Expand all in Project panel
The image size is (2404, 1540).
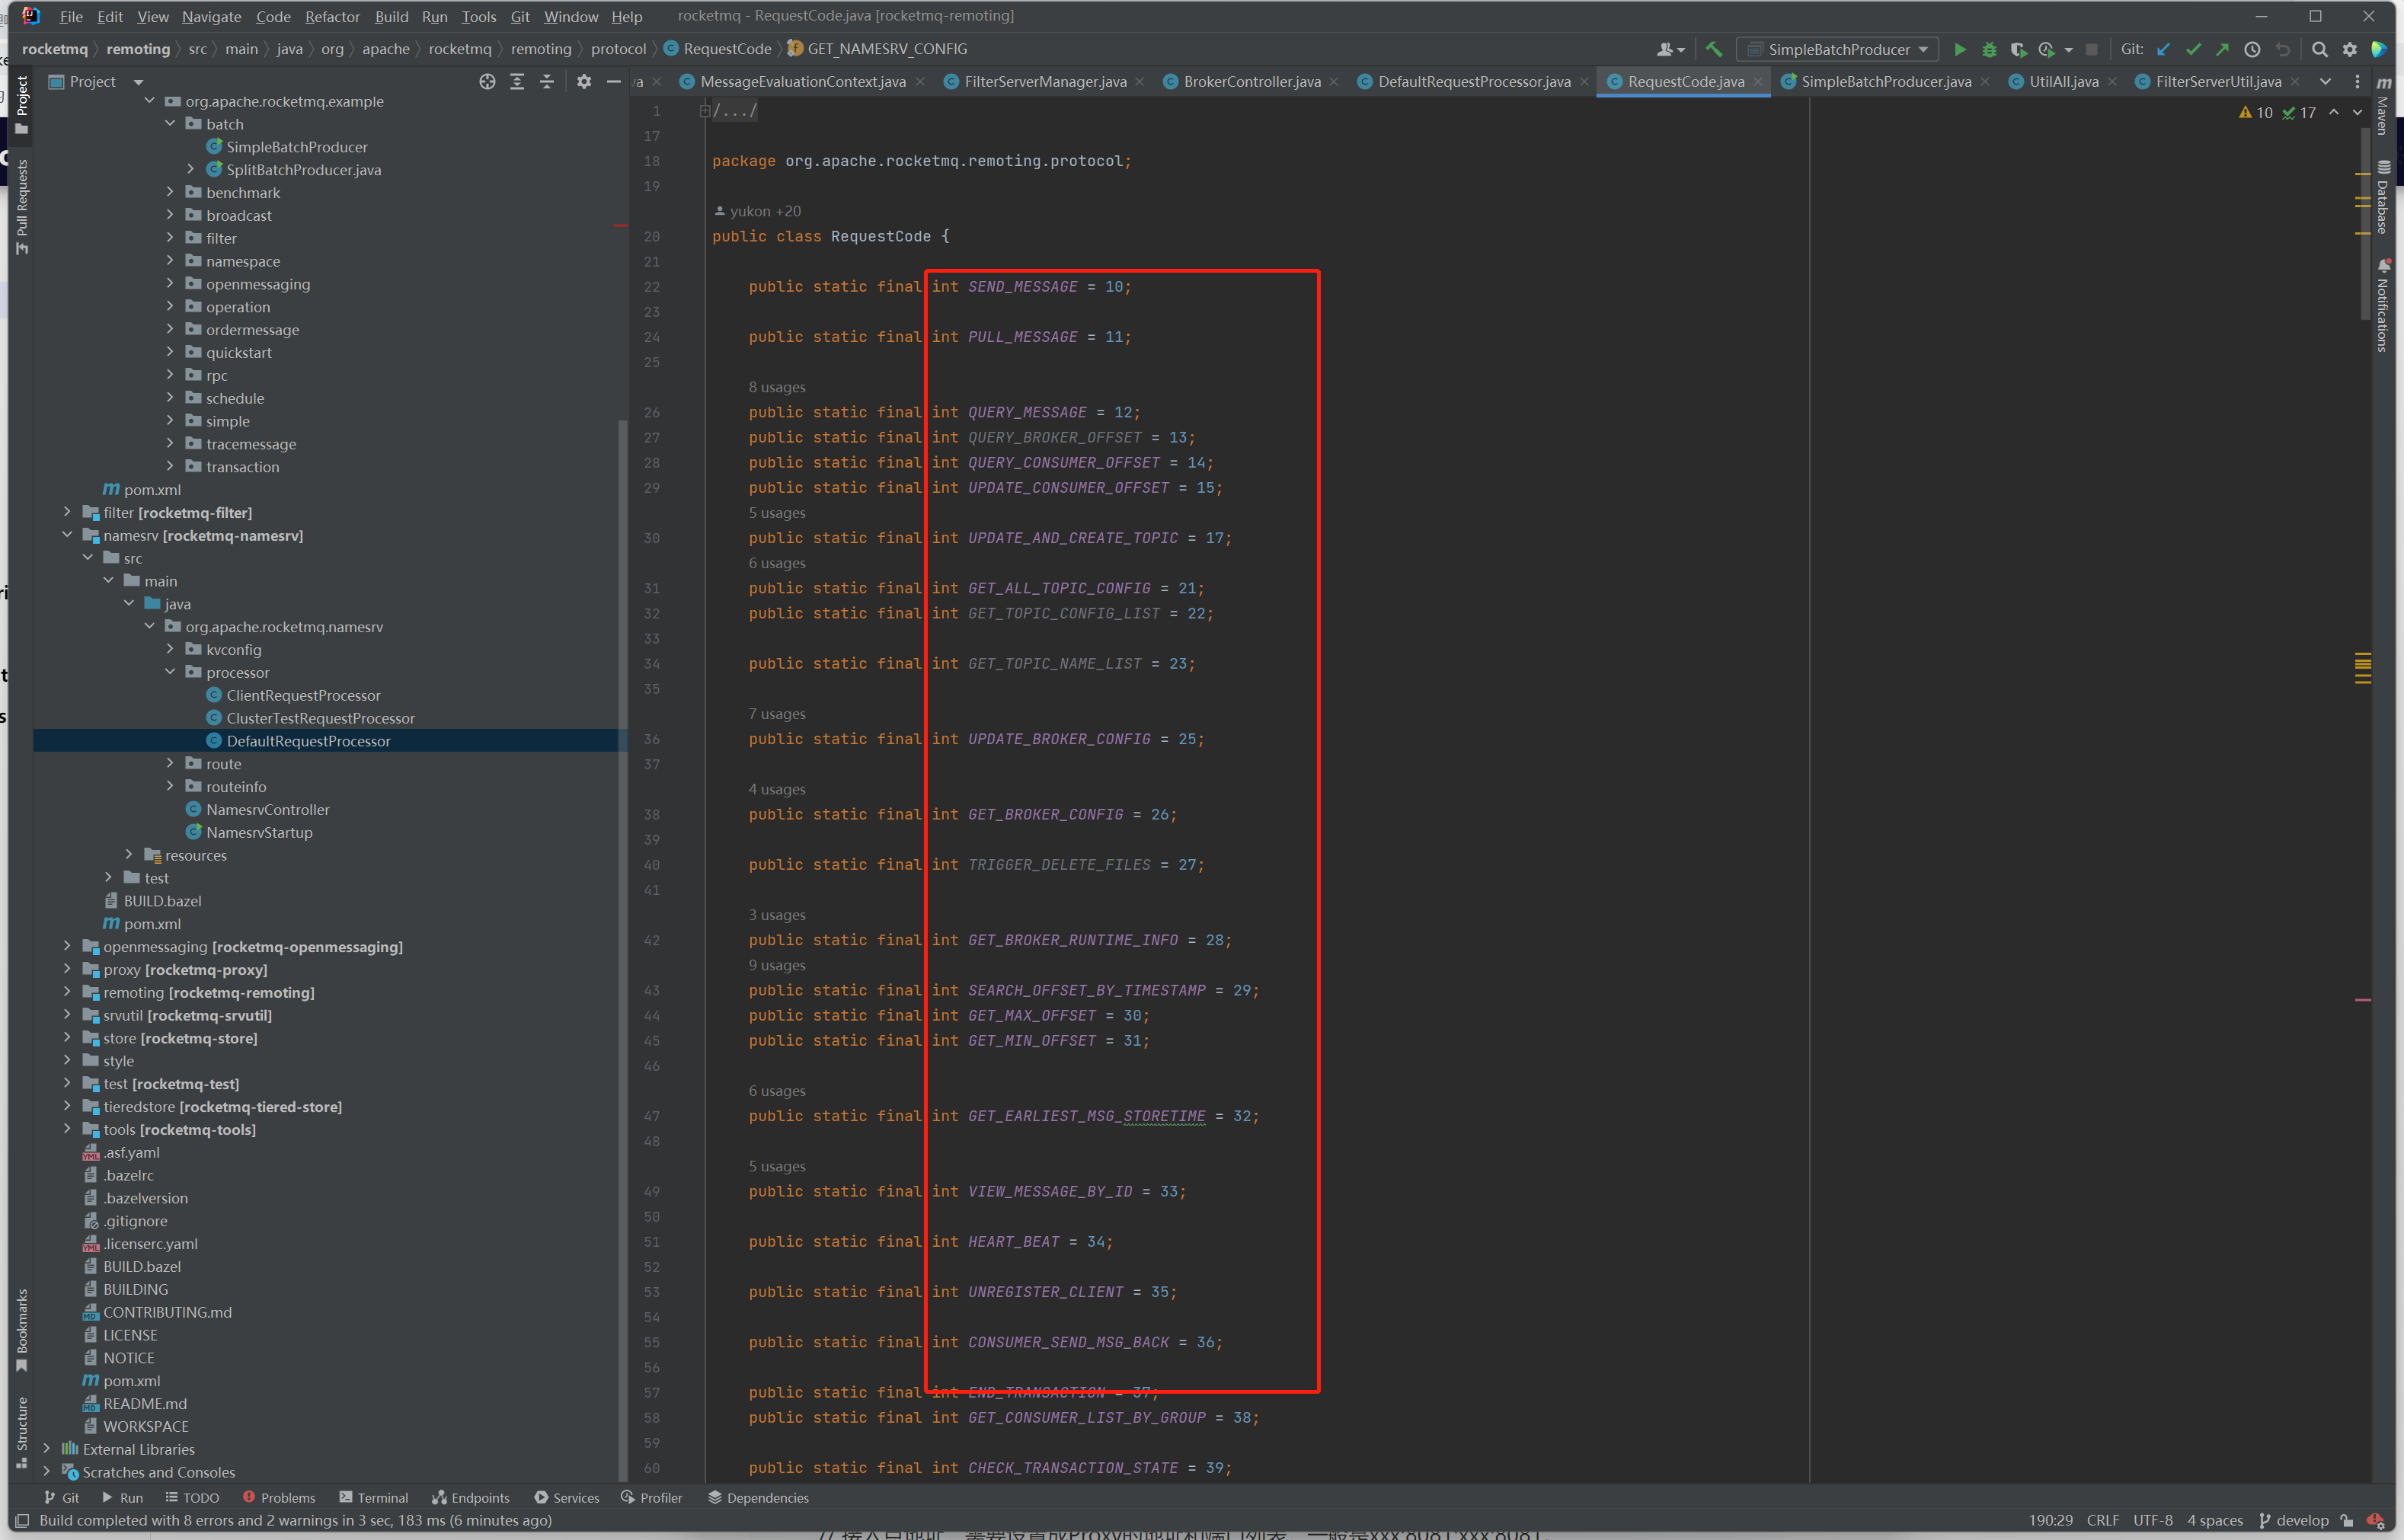[517, 82]
